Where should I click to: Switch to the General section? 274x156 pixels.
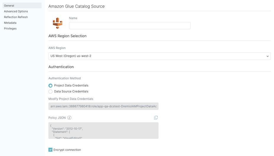9,6
